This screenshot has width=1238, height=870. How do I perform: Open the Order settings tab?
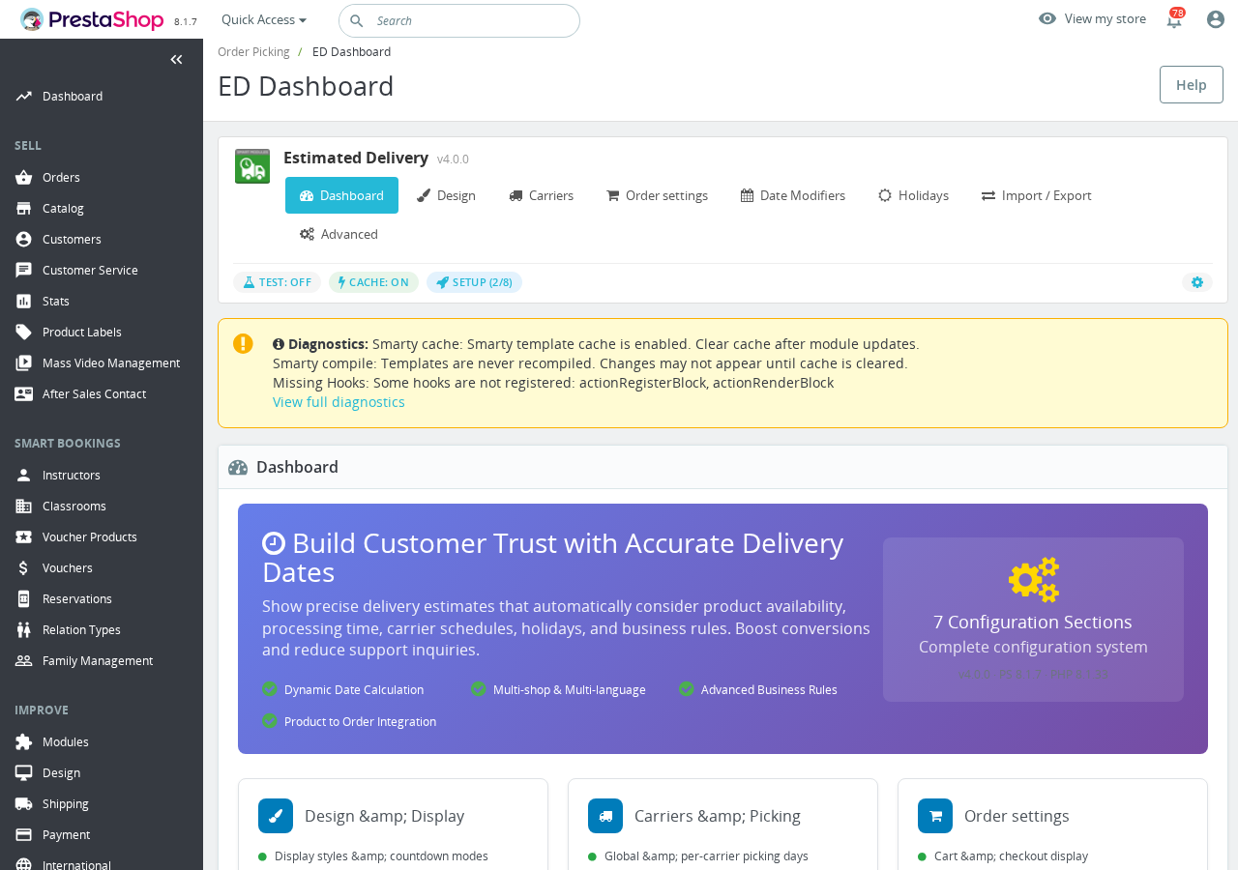657,195
